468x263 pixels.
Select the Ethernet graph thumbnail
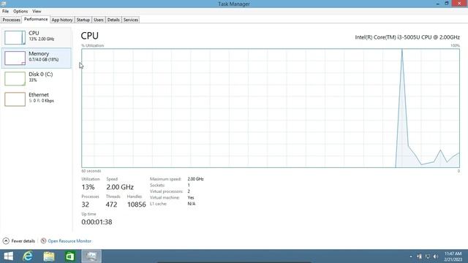[x=15, y=99]
